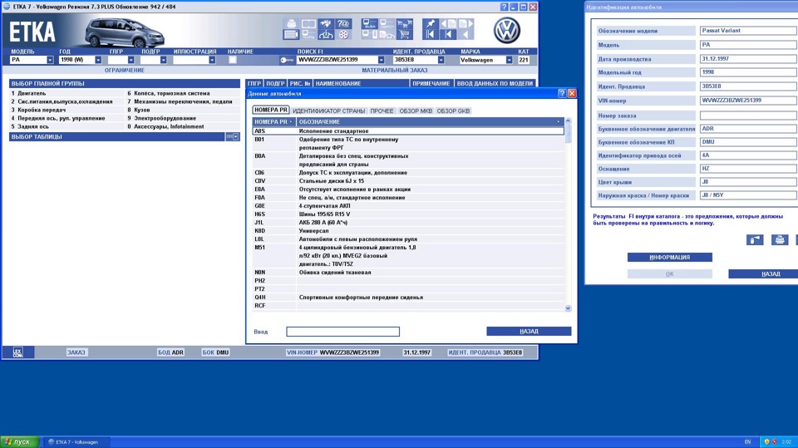Switch to ПРОЧЕЕ tab
The width and height of the screenshot is (798, 448).
382,111
